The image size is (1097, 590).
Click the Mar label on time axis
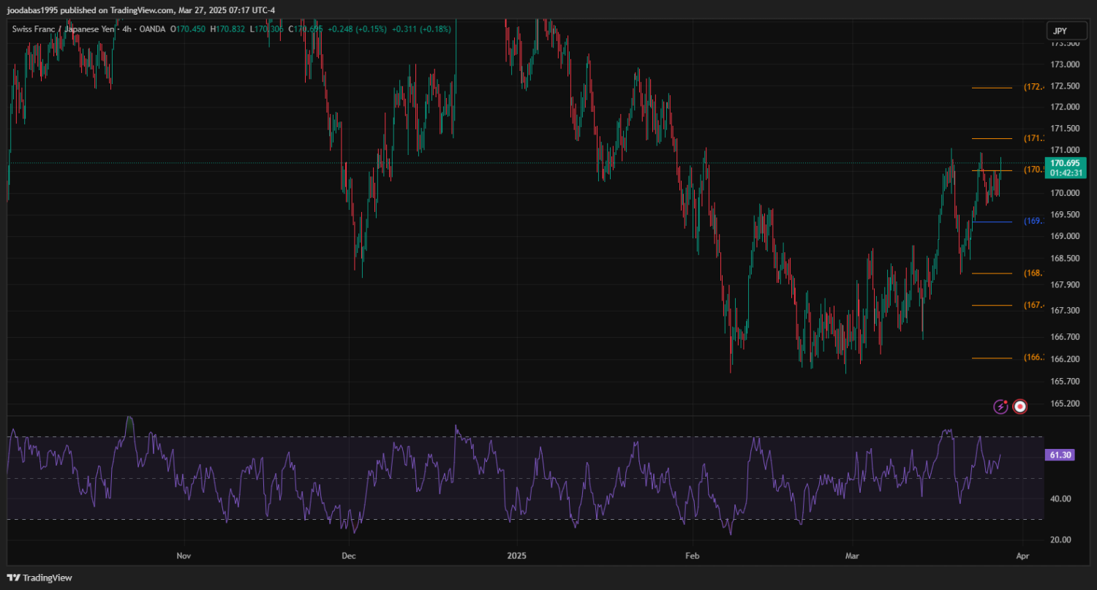pyautogui.click(x=852, y=556)
